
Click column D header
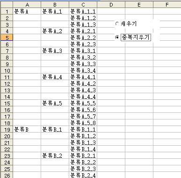click(x=111, y=5)
